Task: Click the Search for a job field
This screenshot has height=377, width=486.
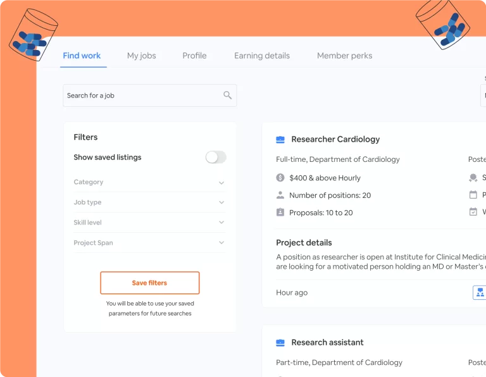Action: [x=150, y=96]
